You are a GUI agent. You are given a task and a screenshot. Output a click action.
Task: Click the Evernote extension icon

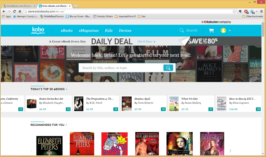(x=240, y=11)
